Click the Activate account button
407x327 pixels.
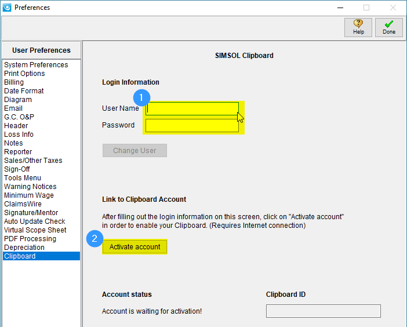135,246
